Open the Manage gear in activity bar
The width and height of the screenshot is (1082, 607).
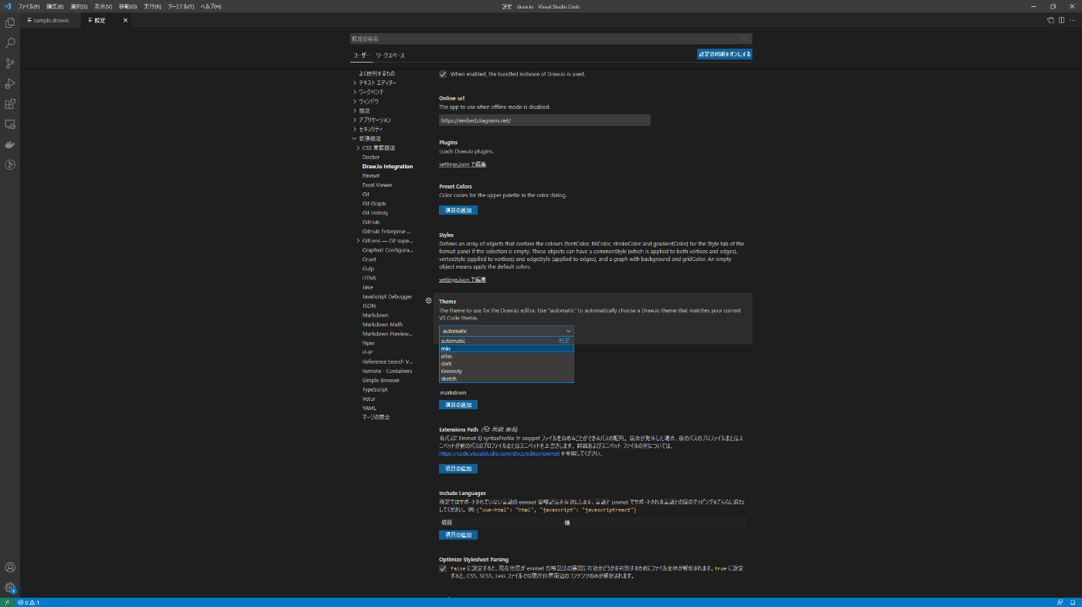(10, 588)
